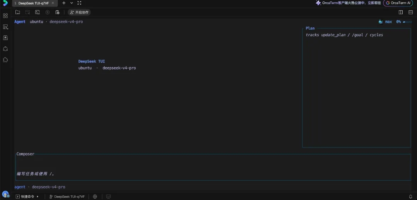Screen dimensions: 417x200
Task: Open the sidebar AI bot icon
Action: (5, 49)
